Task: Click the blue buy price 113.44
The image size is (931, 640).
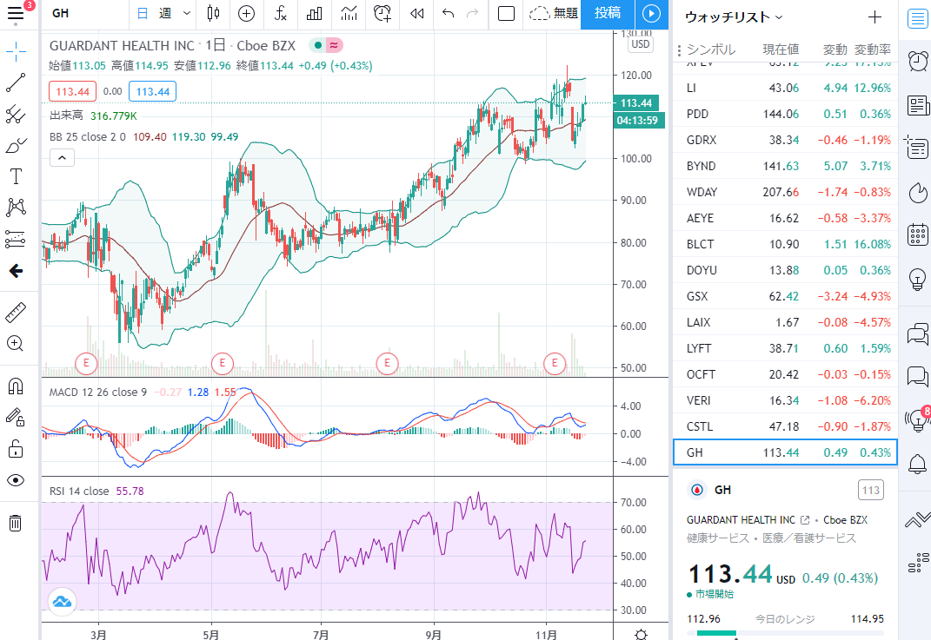Action: pyautogui.click(x=153, y=91)
